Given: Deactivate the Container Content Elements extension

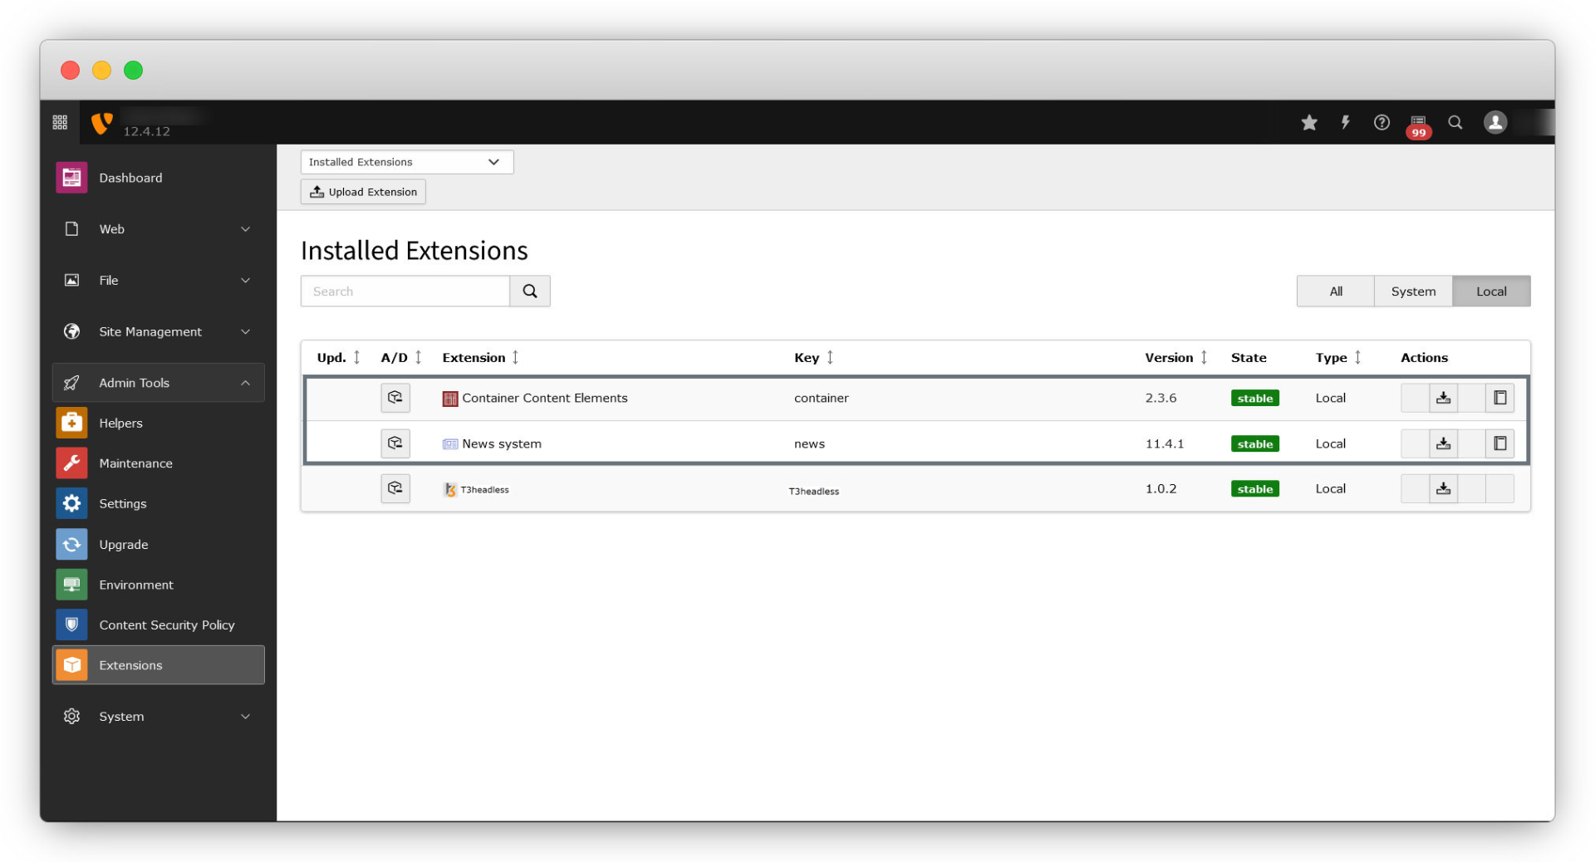Looking at the screenshot, I should tap(395, 398).
